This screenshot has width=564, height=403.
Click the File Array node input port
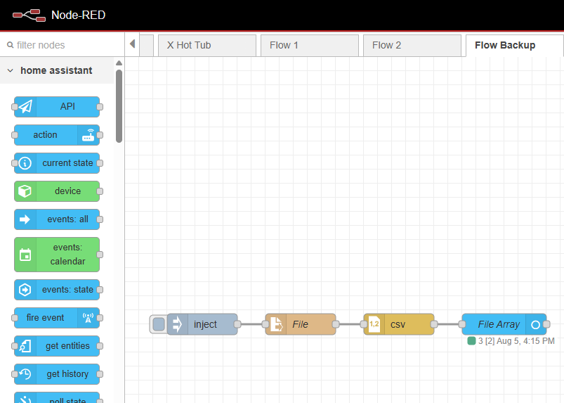(x=462, y=324)
